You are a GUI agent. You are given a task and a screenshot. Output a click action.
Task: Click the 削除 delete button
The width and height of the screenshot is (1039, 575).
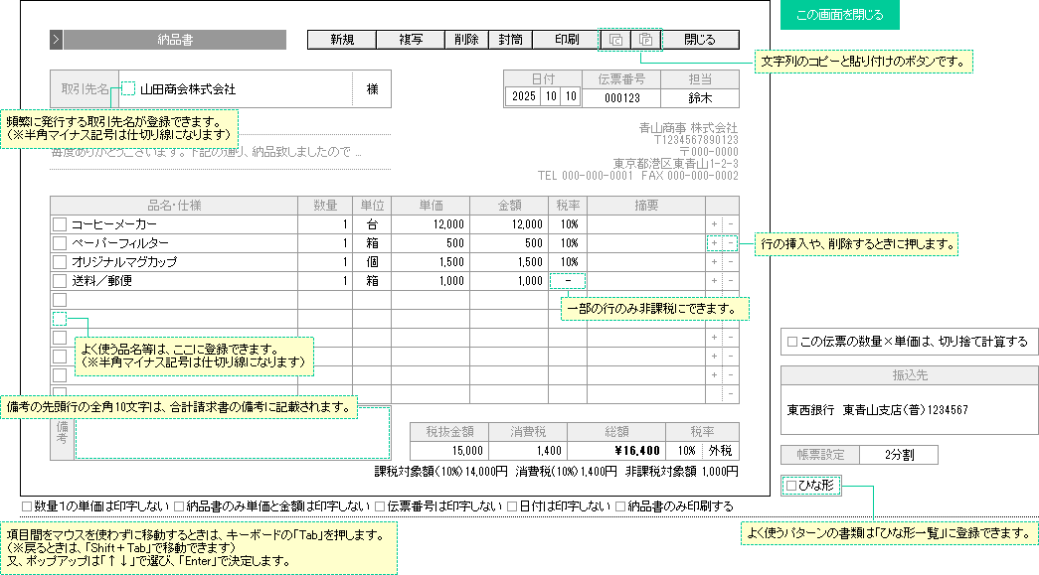pos(466,40)
